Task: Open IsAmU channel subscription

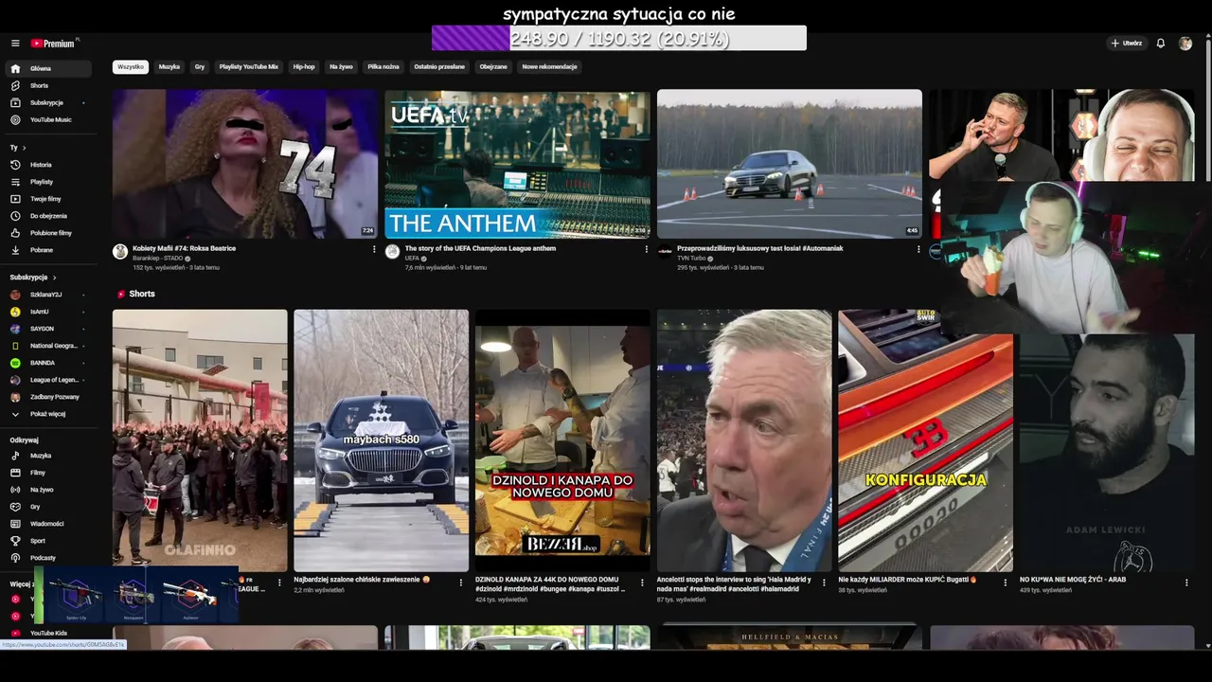Action: (48, 312)
